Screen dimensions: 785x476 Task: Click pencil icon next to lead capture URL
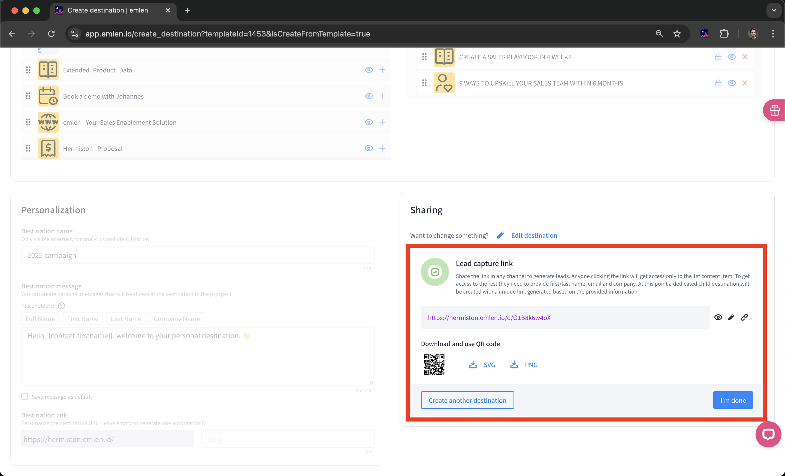(x=731, y=317)
